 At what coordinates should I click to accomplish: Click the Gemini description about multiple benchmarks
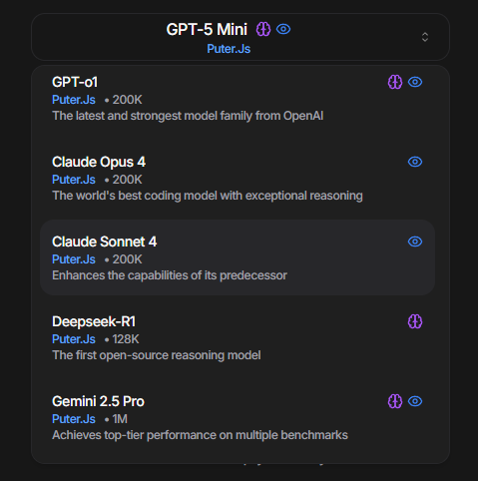(200, 435)
